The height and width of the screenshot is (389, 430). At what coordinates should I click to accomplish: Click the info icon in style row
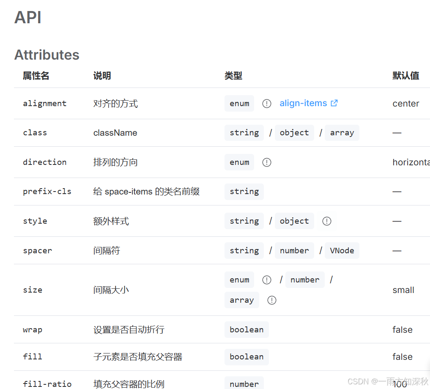326,221
